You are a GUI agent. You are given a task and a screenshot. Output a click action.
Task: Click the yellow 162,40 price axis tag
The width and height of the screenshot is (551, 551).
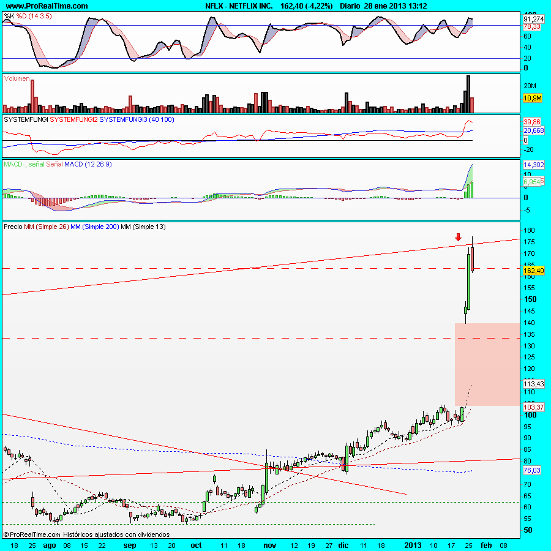[x=533, y=271]
